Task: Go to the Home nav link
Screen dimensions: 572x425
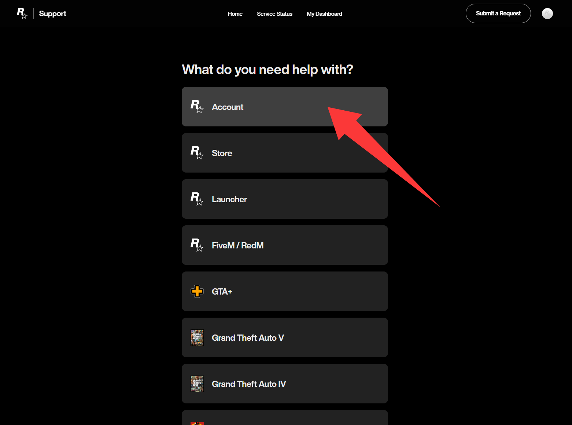Action: pos(235,14)
